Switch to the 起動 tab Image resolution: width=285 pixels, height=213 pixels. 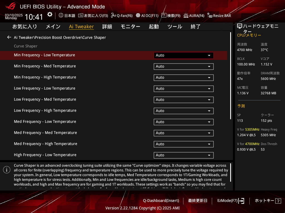(x=154, y=26)
